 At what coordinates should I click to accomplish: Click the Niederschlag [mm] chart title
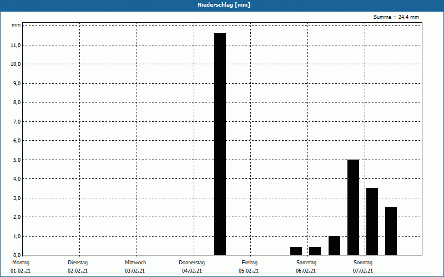[x=224, y=5]
